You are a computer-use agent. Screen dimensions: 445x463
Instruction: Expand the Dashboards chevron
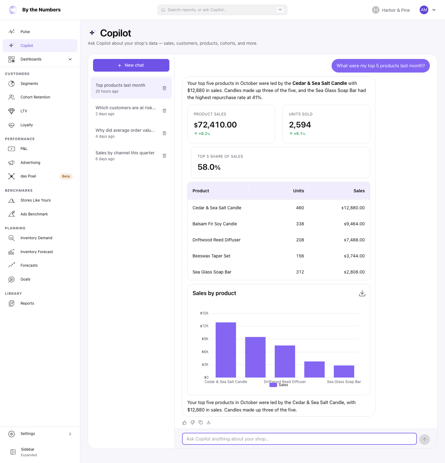[70, 59]
